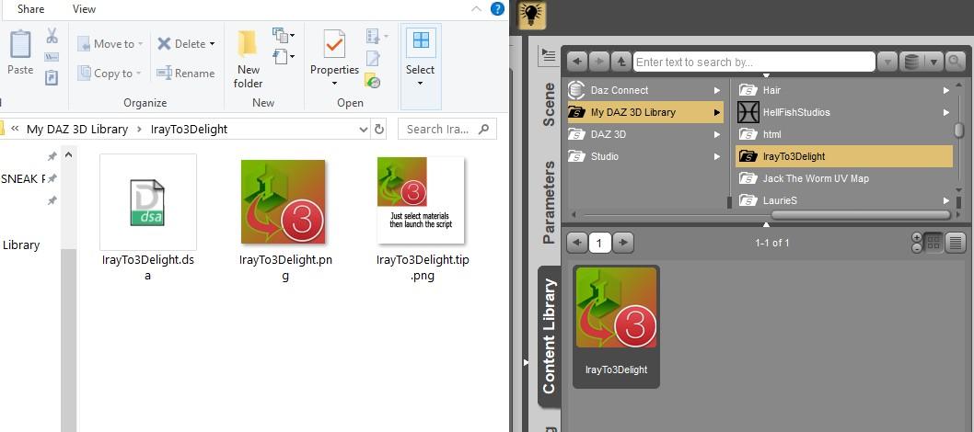Go to next page of results

coord(623,243)
